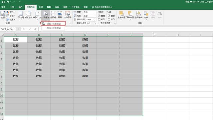Switch to the 插入 (Insert) tab

click(x=21, y=7)
